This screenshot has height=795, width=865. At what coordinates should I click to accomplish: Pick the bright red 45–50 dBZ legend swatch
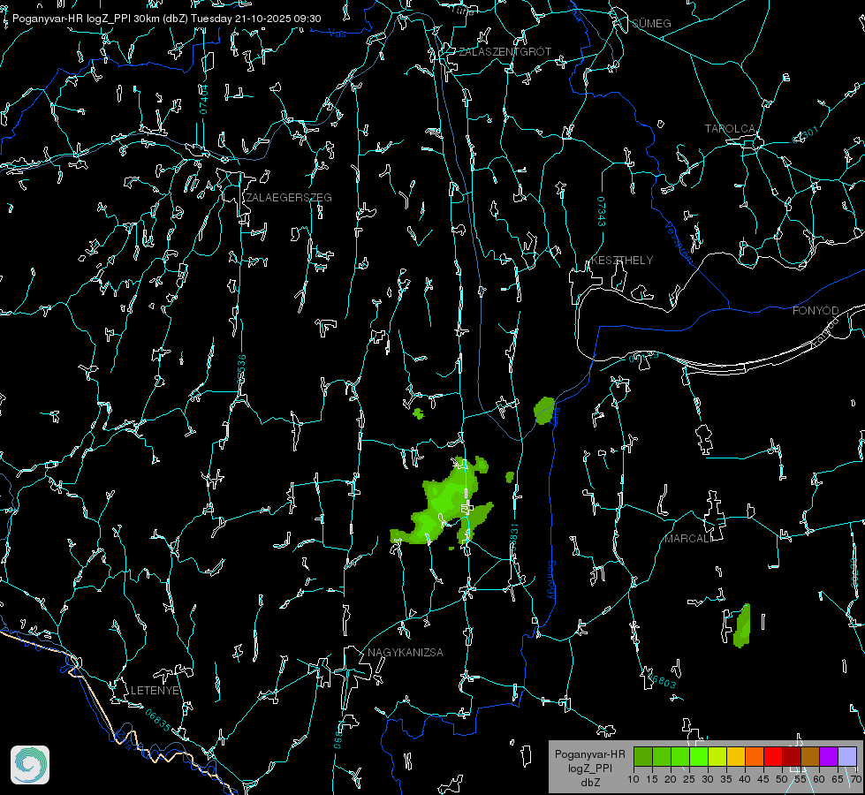773,757
